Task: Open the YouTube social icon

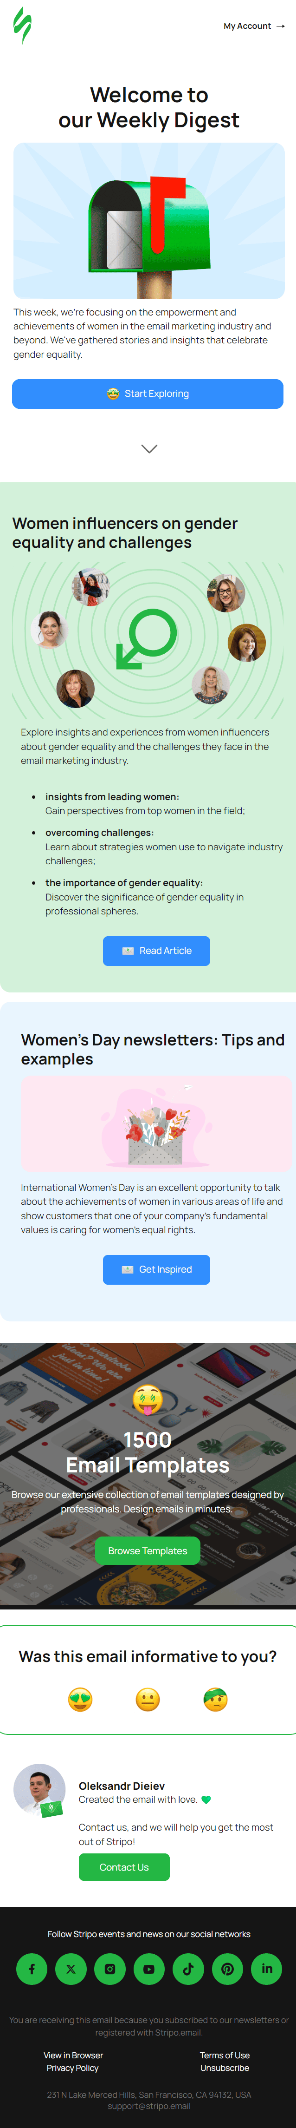Action: click(x=149, y=1969)
